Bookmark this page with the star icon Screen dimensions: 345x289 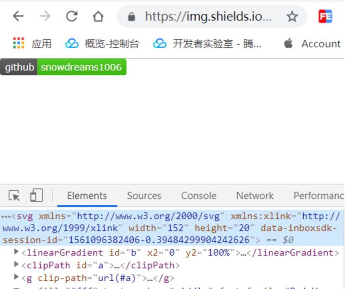click(292, 16)
